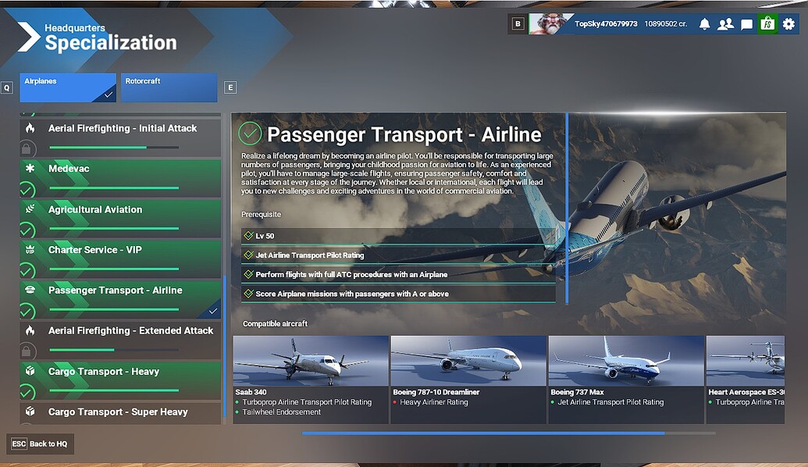The height and width of the screenshot is (467, 808).
Task: Click the Medevac progress bar
Action: tap(114, 187)
